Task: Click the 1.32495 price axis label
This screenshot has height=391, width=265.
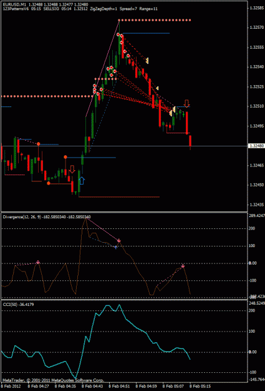Action: [x=257, y=126]
